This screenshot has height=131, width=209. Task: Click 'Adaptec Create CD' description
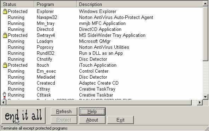pos(99,83)
